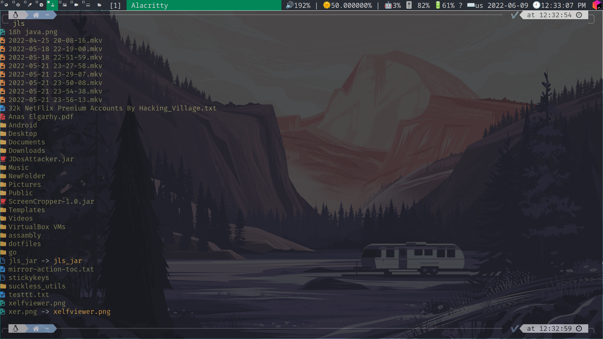
Task: Open the laptop workspace tag
Action: click(88, 5)
